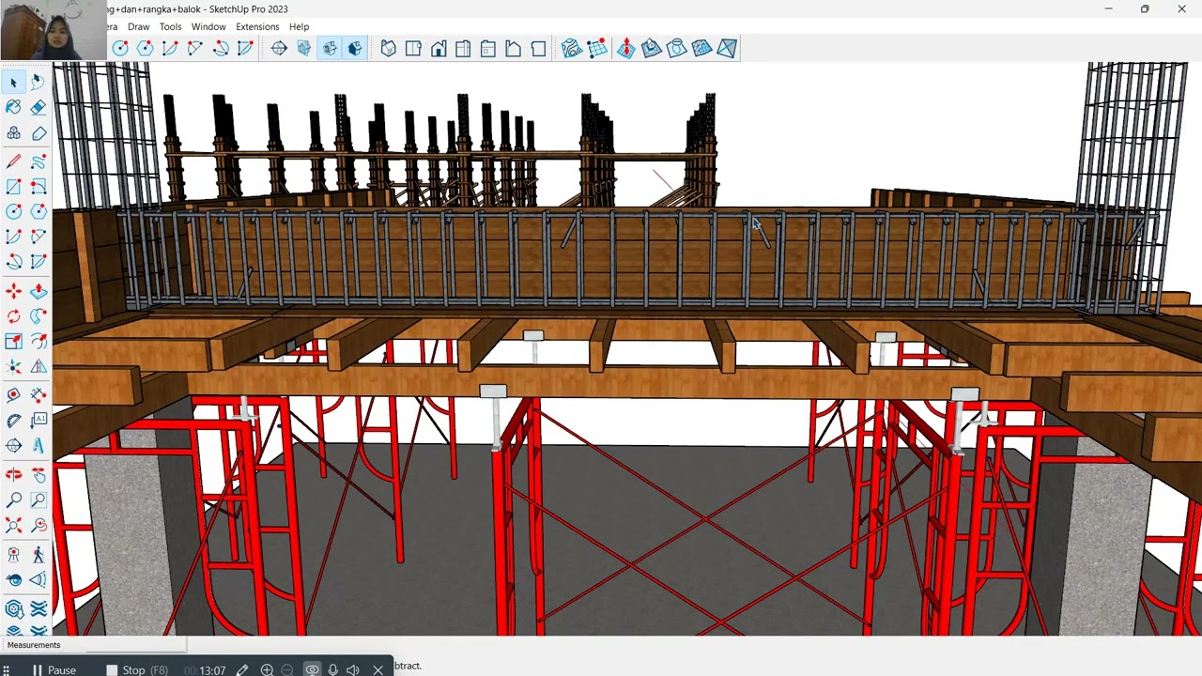This screenshot has width=1202, height=676.
Task: Toggle webcam overlay in recorder bar
Action: 312,669
